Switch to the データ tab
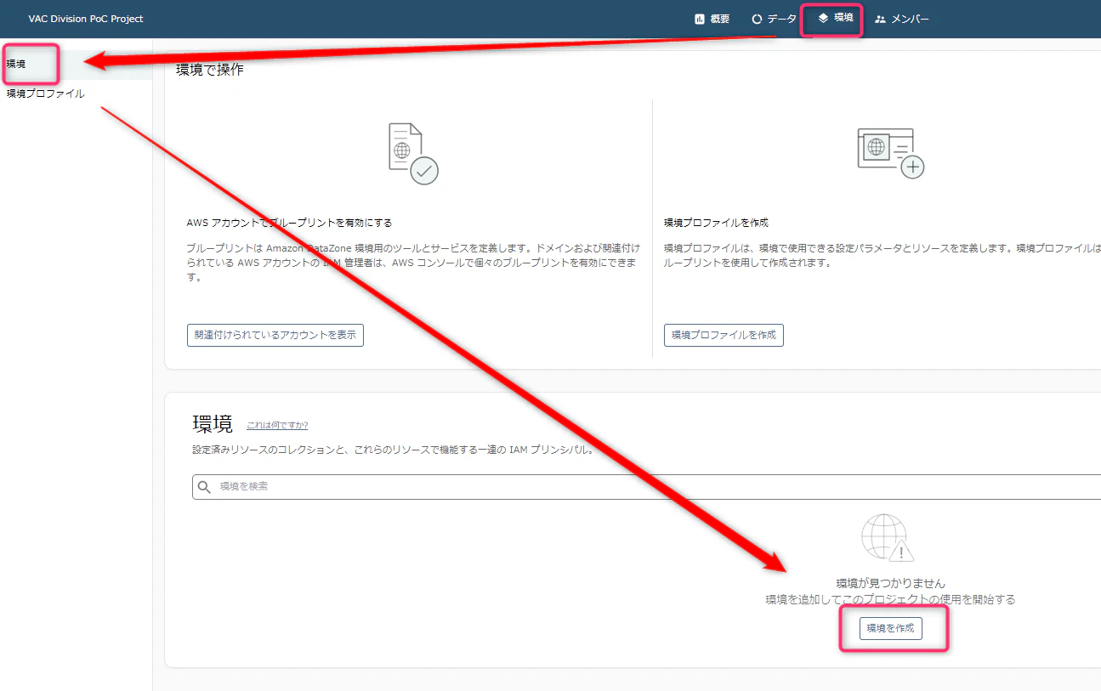Image resolution: width=1101 pixels, height=691 pixels. coord(775,19)
